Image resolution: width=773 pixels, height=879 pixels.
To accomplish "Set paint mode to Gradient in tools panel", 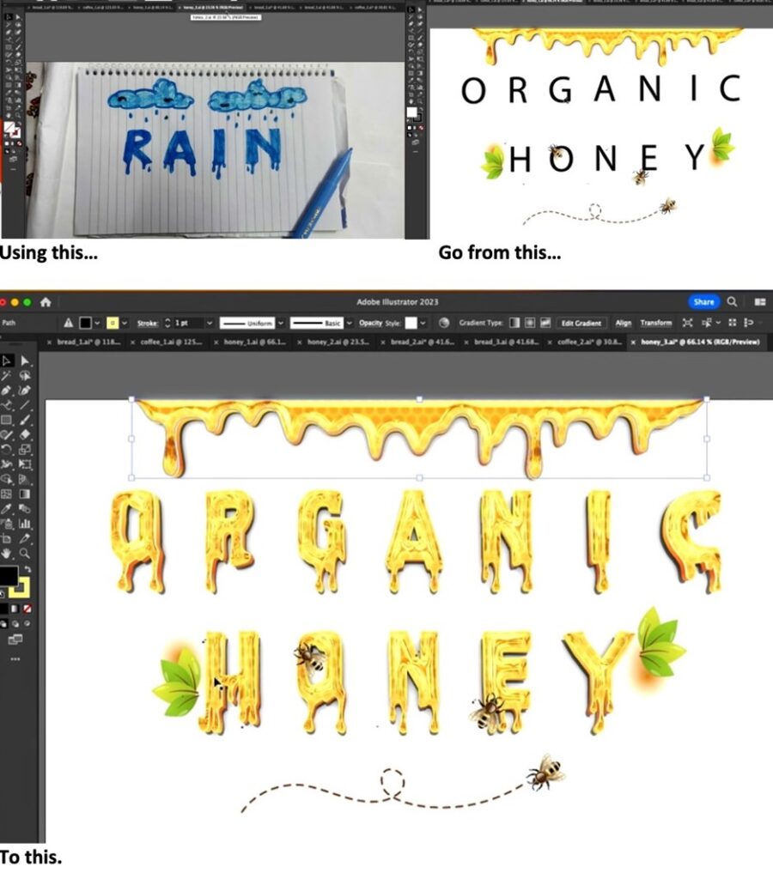I will [x=15, y=609].
